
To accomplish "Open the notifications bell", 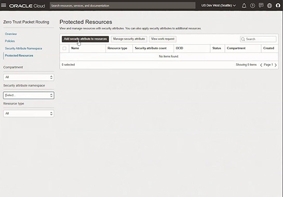I will (x=244, y=6).
